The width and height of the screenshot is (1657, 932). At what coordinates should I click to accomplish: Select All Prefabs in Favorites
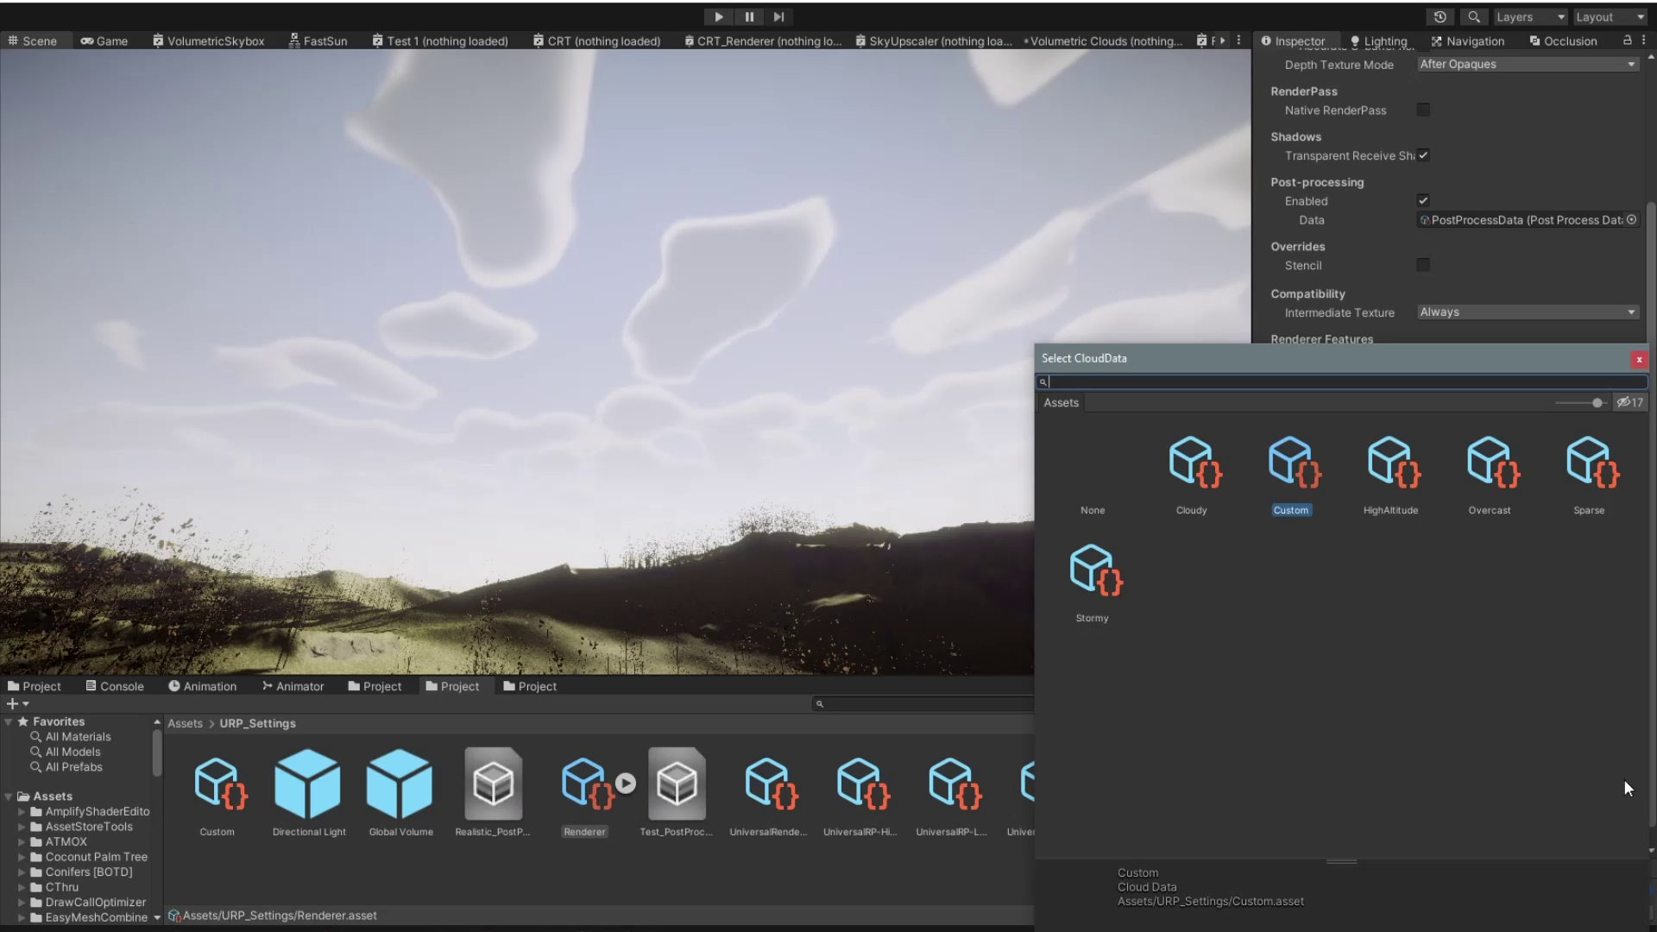(73, 766)
